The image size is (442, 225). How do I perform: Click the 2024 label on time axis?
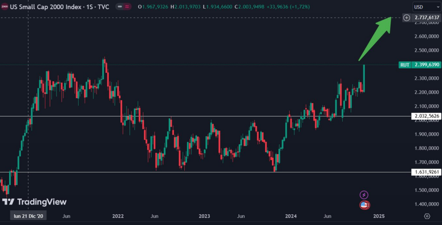pyautogui.click(x=291, y=216)
